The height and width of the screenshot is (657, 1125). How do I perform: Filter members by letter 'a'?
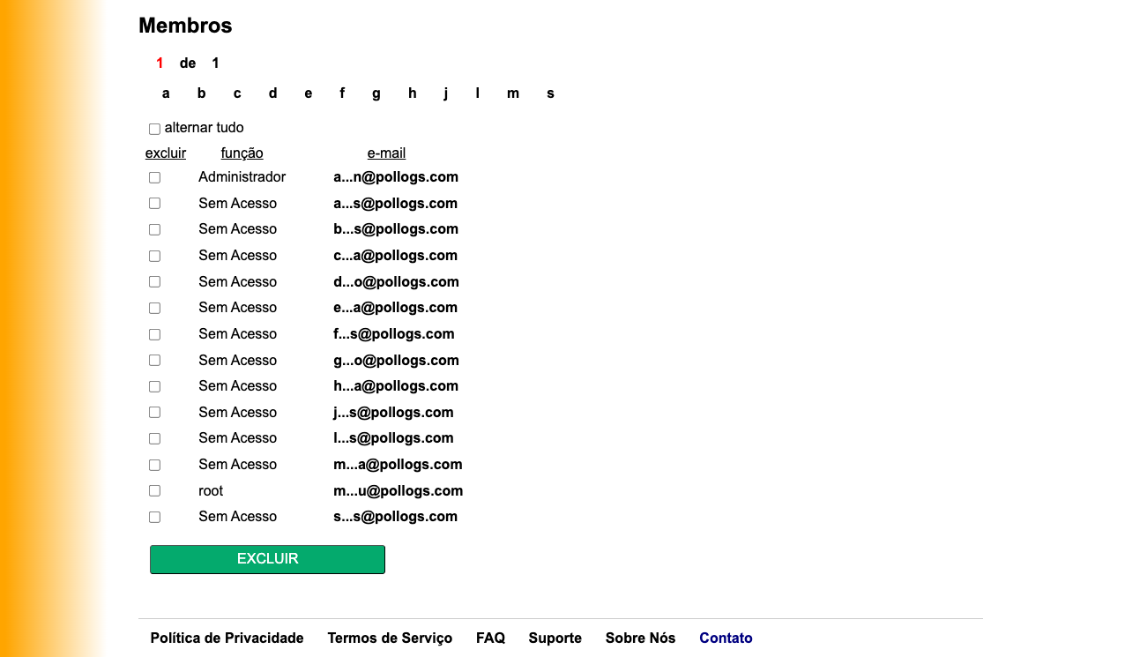click(x=166, y=93)
